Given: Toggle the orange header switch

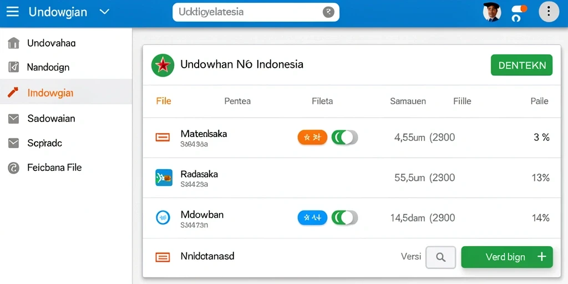Looking at the screenshot, I should tap(519, 8).
